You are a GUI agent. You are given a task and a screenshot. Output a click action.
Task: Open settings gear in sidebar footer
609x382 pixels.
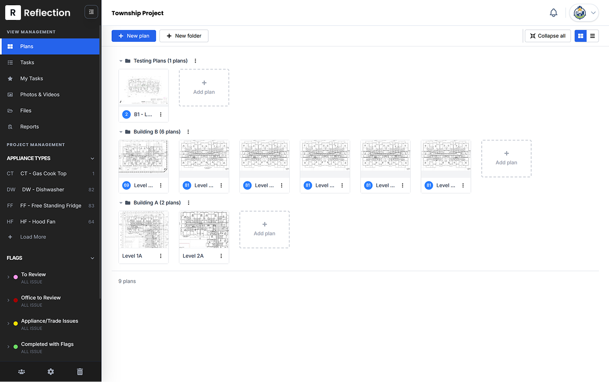[x=51, y=372]
